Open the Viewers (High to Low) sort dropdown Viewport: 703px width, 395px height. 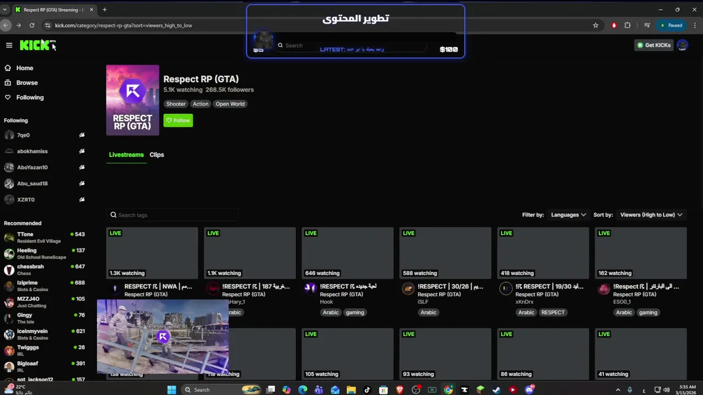tap(651, 215)
